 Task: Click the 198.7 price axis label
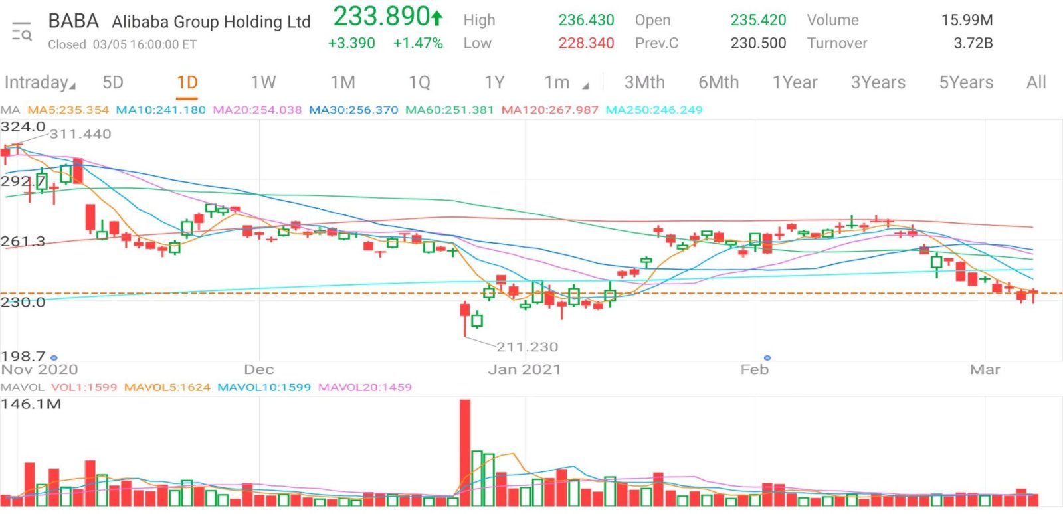click(x=23, y=356)
